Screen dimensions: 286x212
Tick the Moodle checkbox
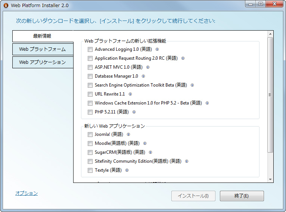[x=90, y=143]
